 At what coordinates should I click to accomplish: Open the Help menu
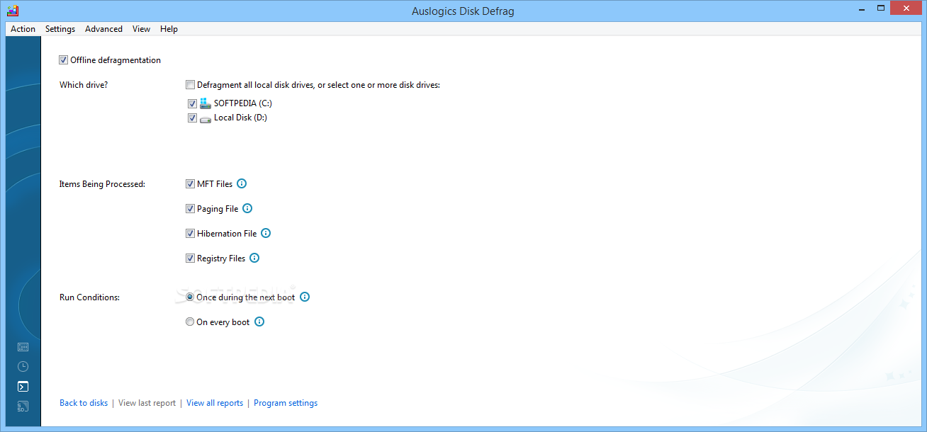169,29
